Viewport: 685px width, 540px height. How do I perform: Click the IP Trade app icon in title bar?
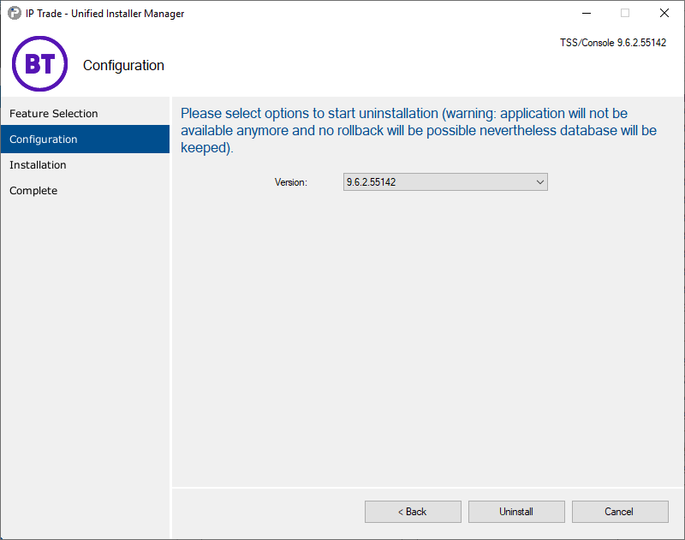15,13
